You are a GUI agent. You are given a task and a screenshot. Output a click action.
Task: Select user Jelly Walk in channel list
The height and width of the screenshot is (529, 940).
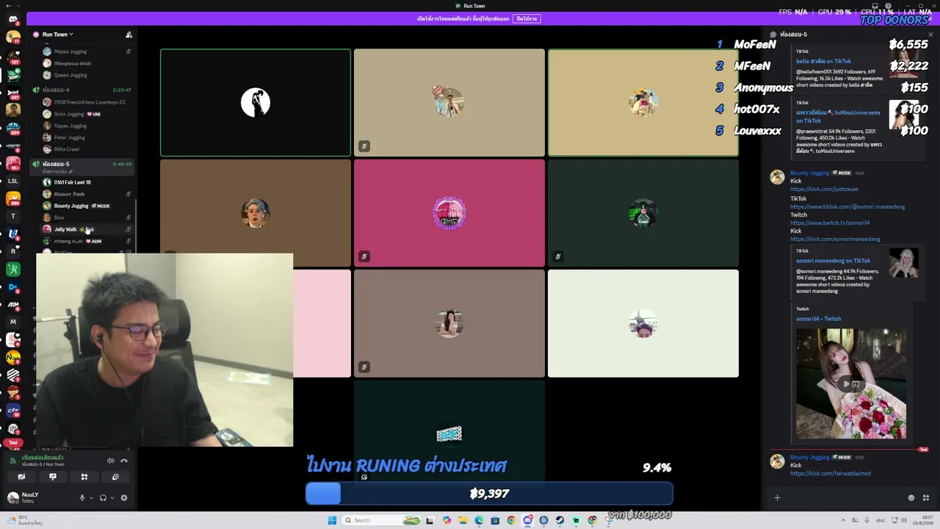[65, 229]
